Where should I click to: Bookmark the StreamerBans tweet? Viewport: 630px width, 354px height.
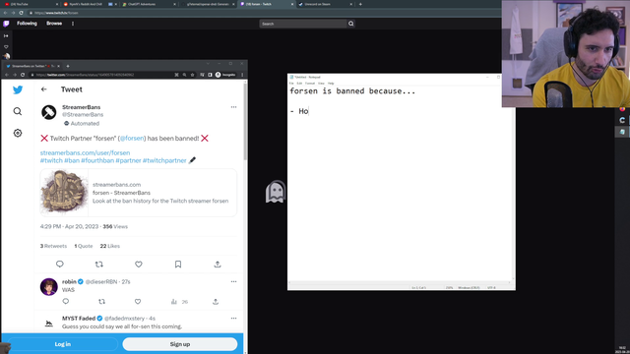178,265
